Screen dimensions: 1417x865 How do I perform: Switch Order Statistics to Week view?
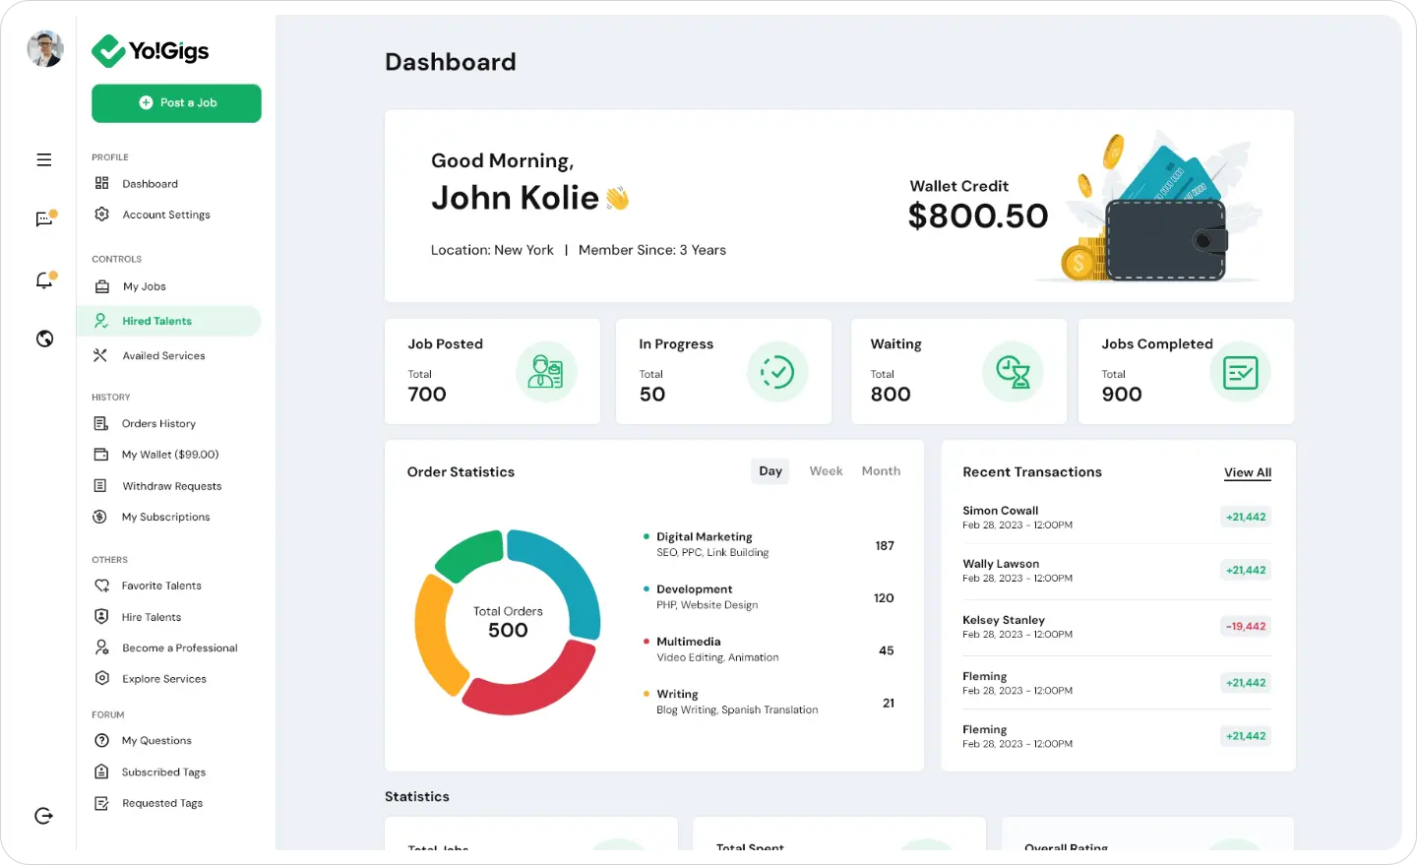point(826,470)
